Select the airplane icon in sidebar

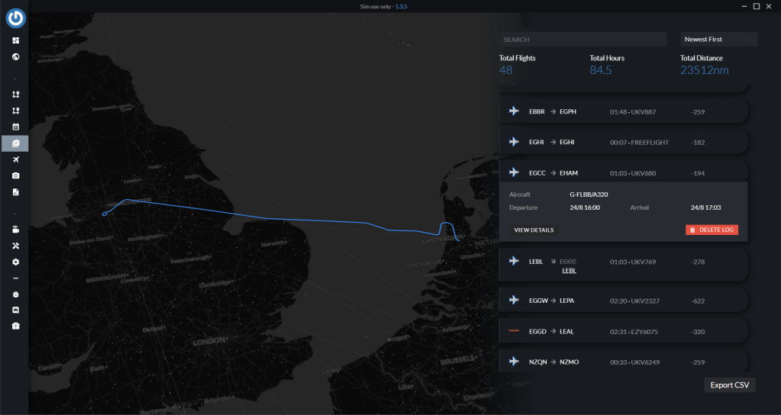point(15,159)
